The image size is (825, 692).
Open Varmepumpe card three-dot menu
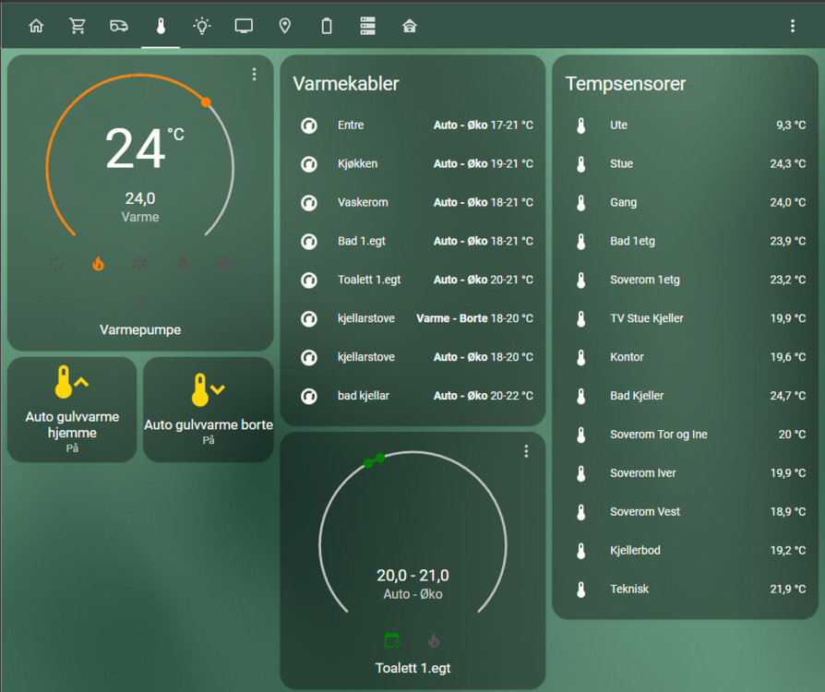coord(255,75)
